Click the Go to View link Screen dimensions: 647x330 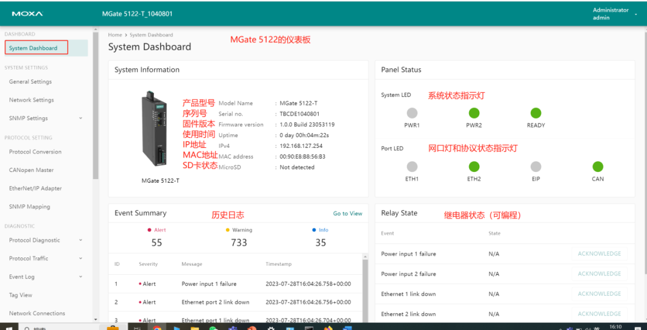(348, 213)
